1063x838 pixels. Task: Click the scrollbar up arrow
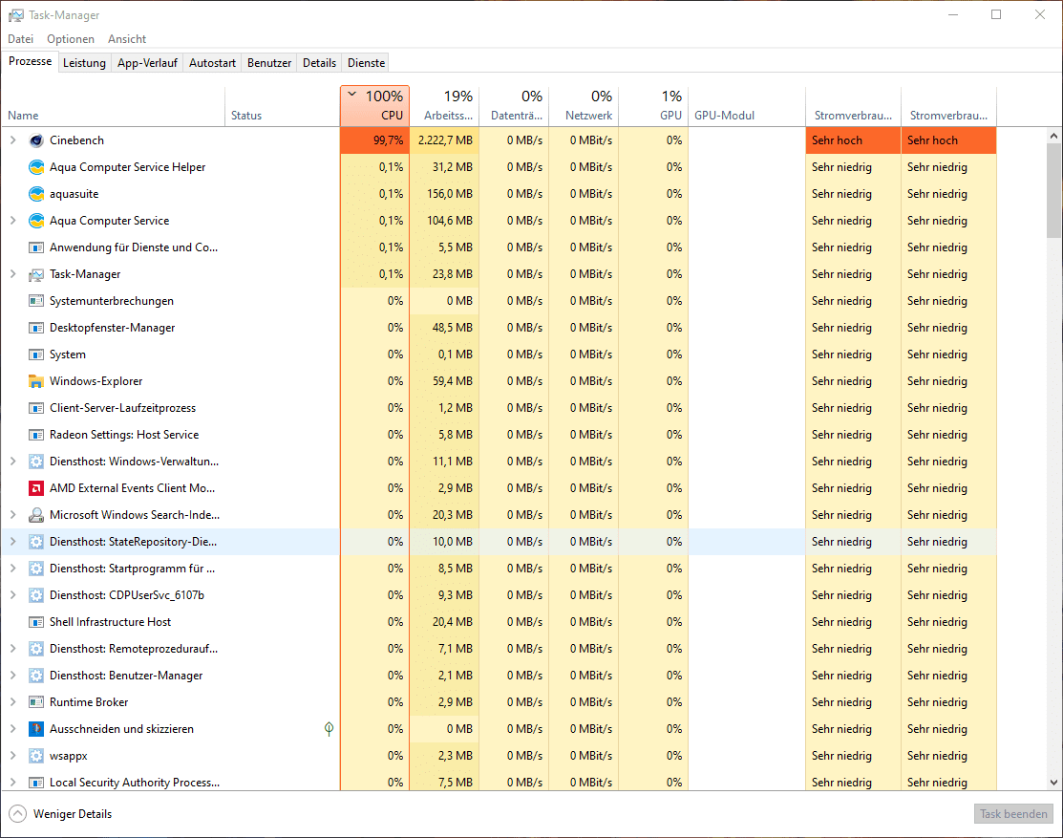coord(1053,136)
